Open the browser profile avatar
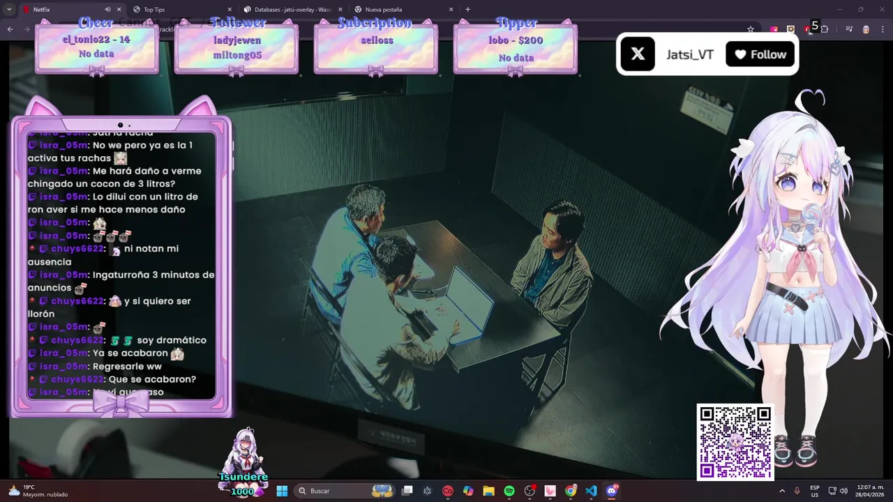 866,29
